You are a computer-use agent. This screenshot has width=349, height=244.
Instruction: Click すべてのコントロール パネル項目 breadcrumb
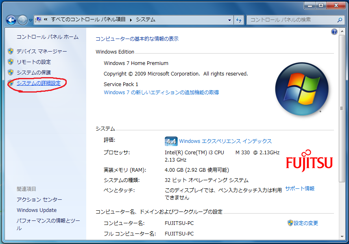pyautogui.click(x=88, y=19)
